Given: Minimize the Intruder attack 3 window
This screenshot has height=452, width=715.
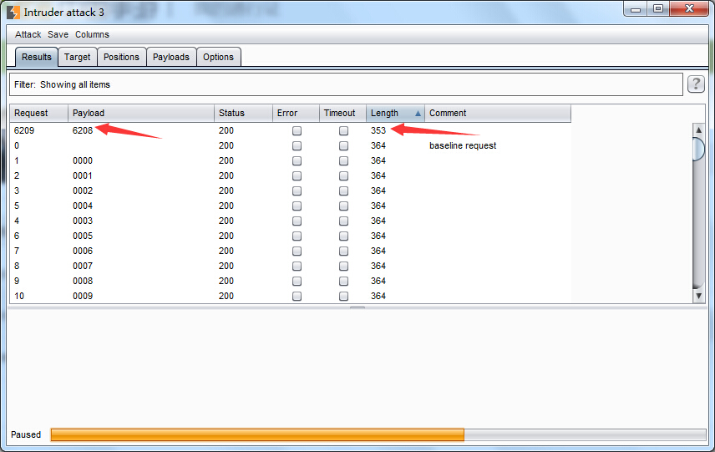Looking at the screenshot, I should pos(636,8).
